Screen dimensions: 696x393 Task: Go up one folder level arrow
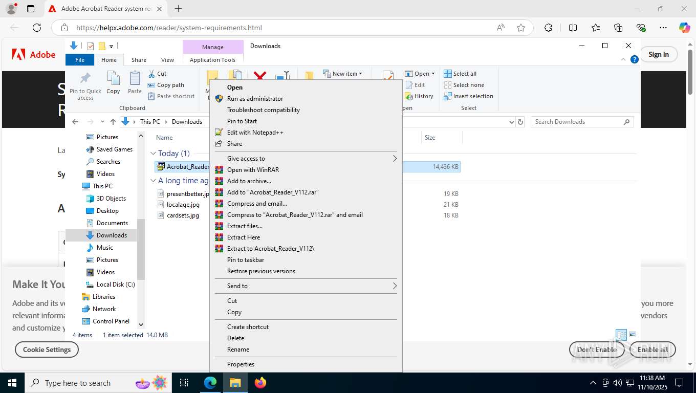[113, 122]
